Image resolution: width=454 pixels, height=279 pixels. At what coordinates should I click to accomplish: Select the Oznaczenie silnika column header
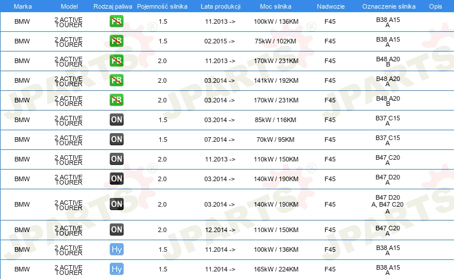click(x=388, y=6)
